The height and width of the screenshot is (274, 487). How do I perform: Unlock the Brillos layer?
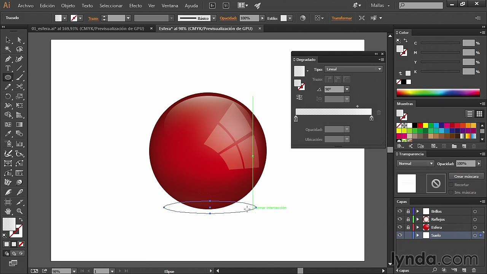408,211
